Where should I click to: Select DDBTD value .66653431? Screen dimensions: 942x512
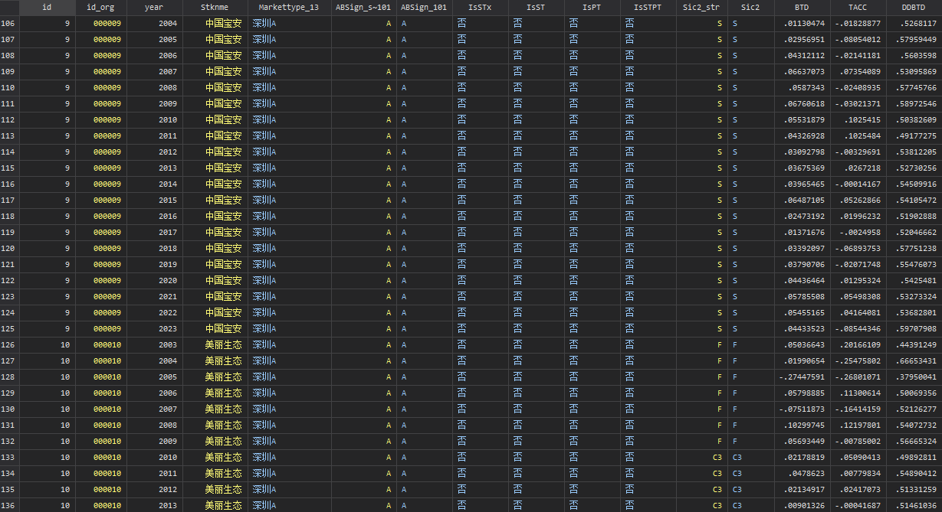tap(914, 361)
